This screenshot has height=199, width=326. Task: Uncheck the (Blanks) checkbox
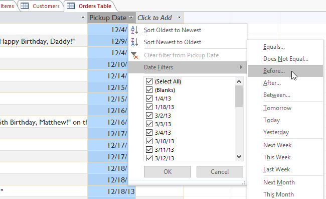149,89
